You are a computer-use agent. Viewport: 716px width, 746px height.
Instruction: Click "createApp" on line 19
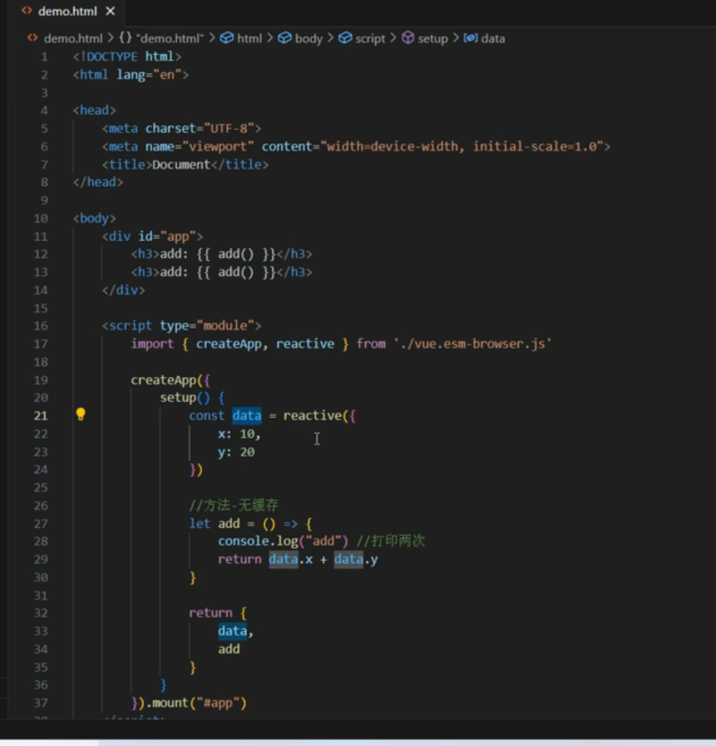(163, 380)
